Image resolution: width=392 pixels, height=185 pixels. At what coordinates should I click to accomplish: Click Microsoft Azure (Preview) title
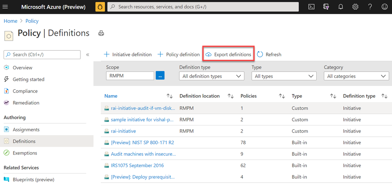pos(53,7)
